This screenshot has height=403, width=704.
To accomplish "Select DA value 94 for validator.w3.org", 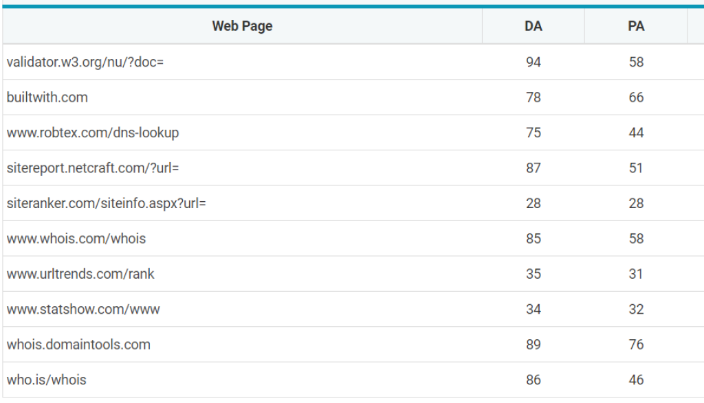I will point(533,62).
